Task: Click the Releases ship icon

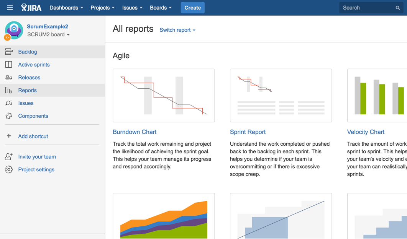Action: point(9,77)
